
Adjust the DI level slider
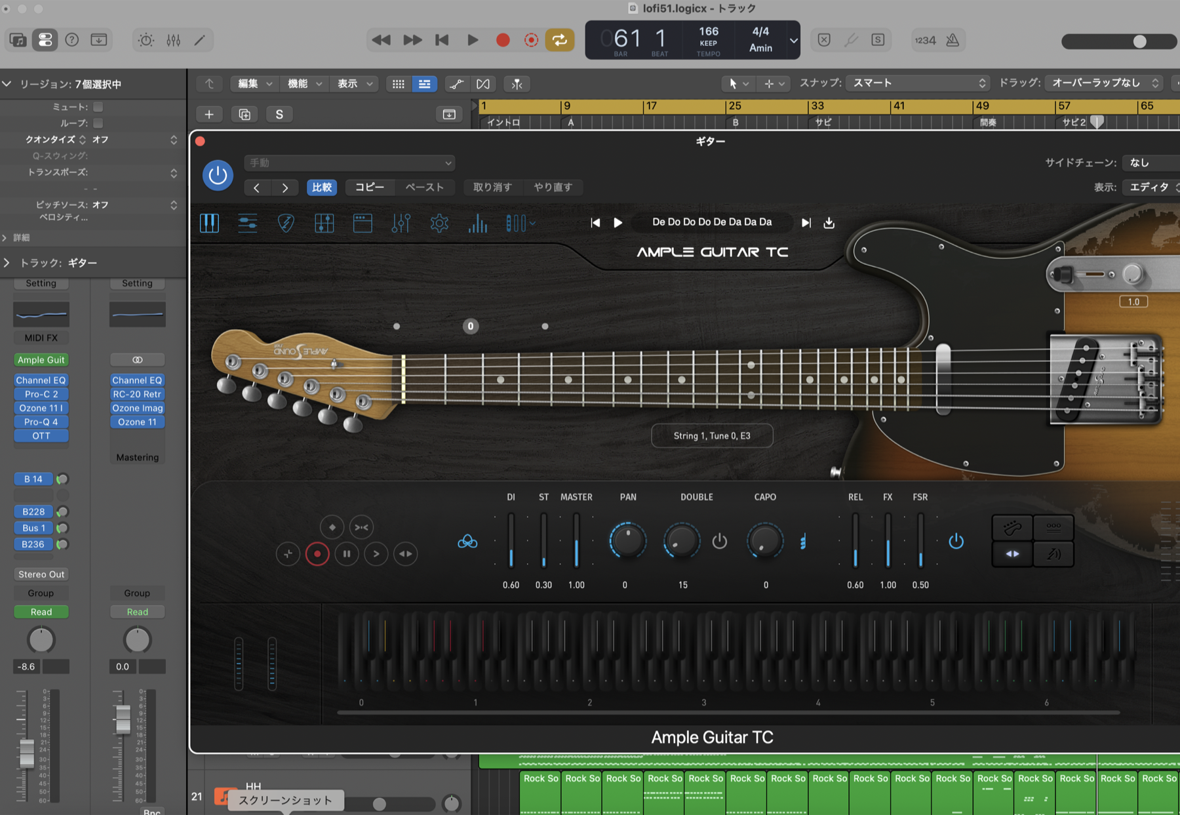(511, 541)
